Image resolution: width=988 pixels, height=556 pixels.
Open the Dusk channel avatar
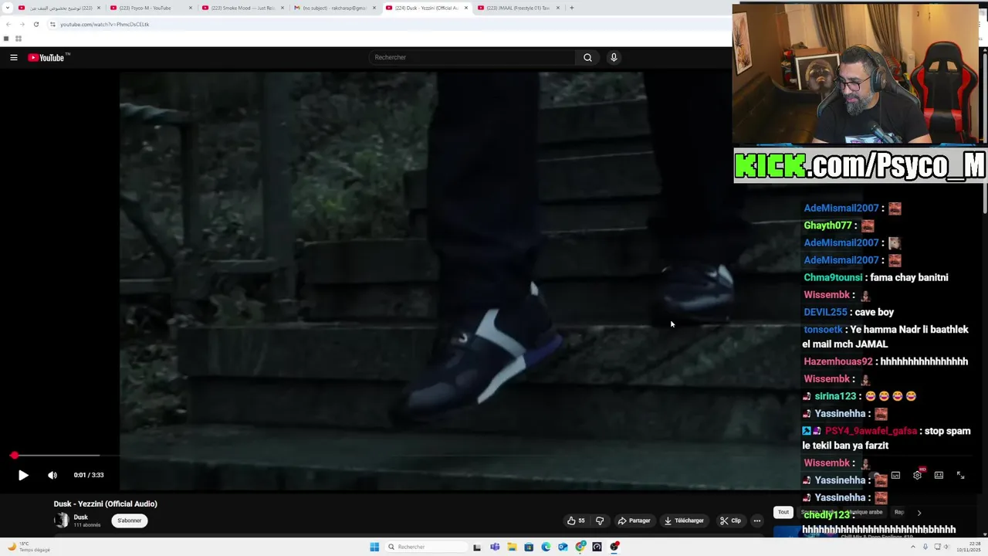[x=61, y=520]
